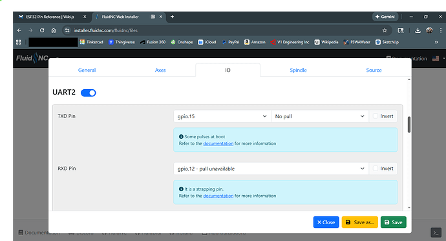
Task: Click the Gemini button in title bar
Action: pyautogui.click(x=385, y=17)
